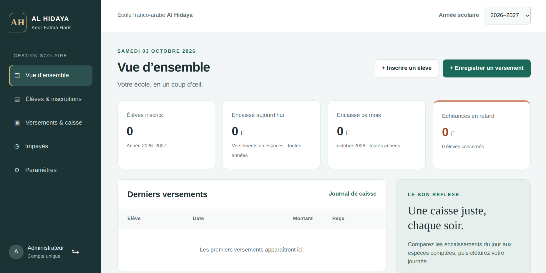Screen dimensions: 546x273
Task: Click the Administrateur account name
Action: pyautogui.click(x=46, y=248)
